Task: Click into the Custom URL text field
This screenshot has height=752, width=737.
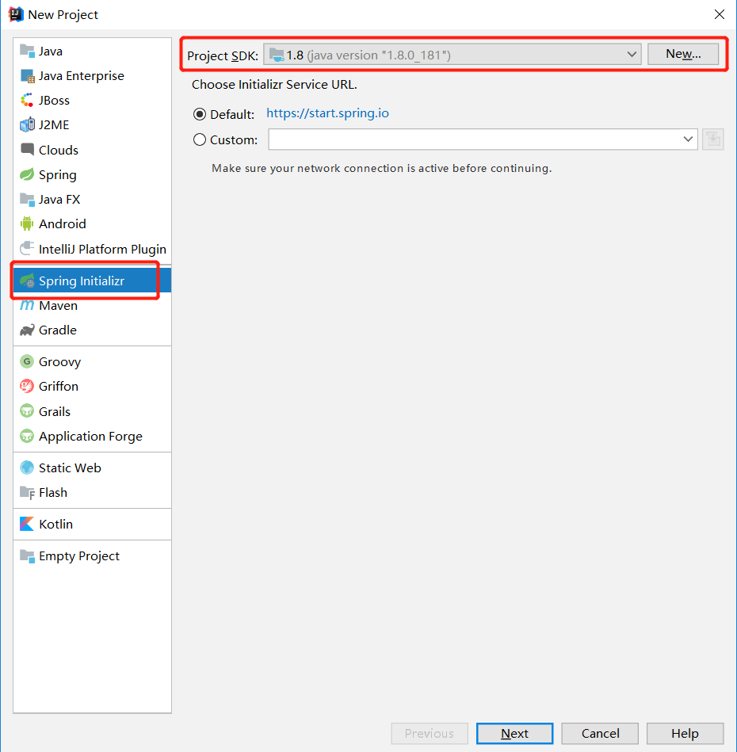Action: click(474, 139)
